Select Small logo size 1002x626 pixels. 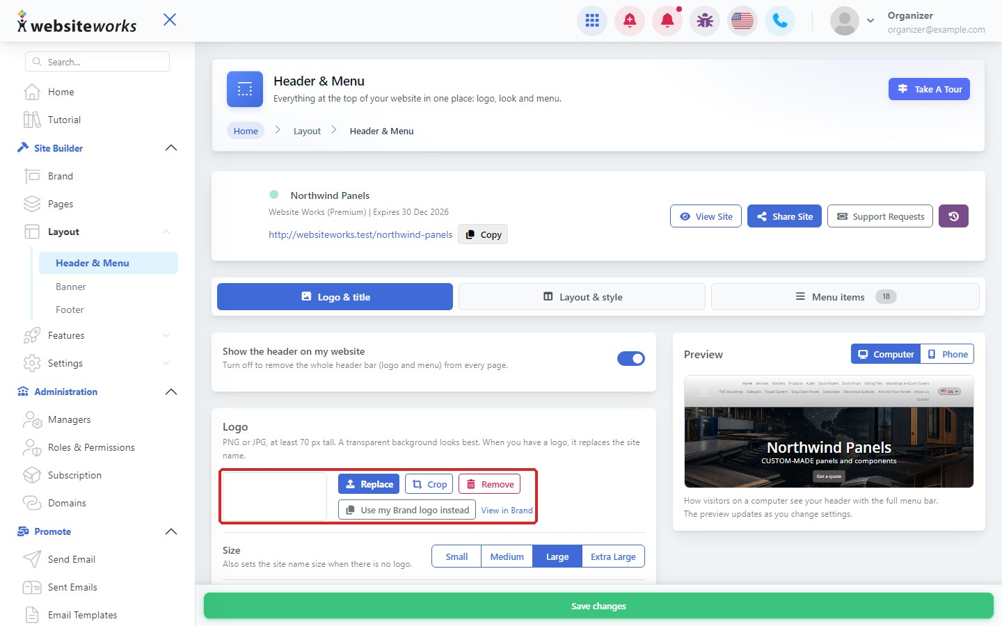[x=456, y=556]
